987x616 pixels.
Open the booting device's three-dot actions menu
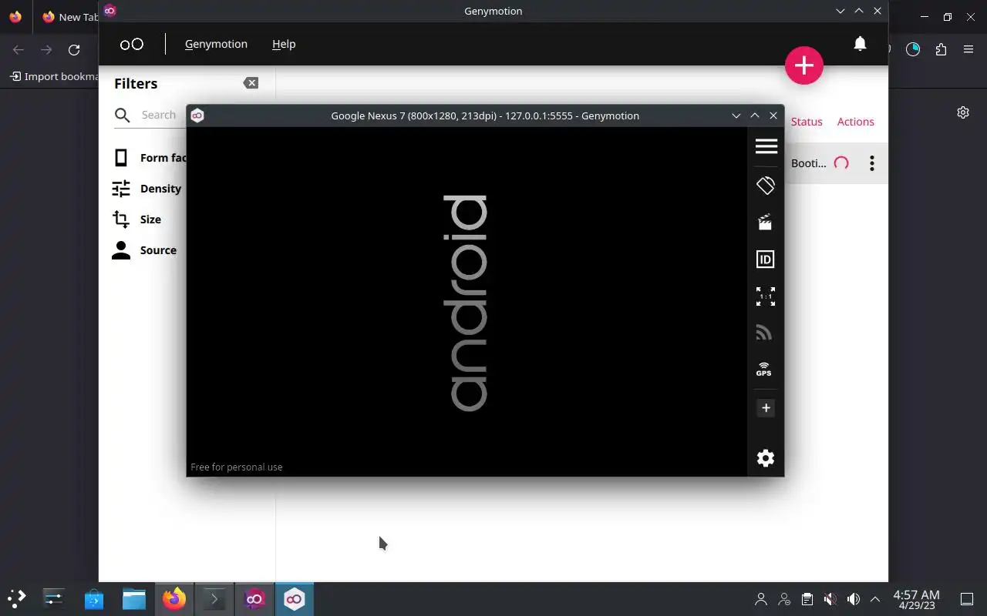[872, 163]
